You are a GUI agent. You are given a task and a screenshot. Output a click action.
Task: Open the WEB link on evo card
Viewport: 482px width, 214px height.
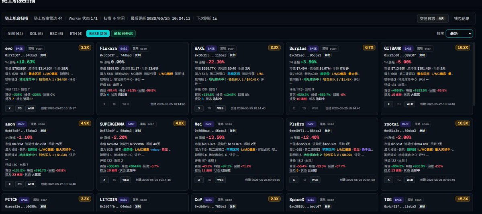point(31,108)
